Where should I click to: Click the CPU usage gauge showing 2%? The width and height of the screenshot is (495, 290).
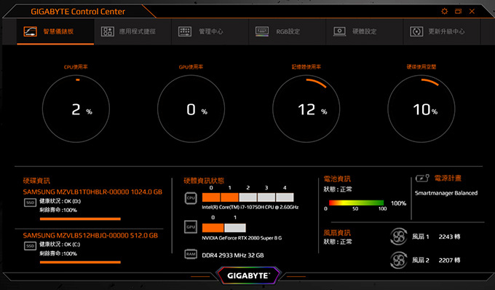tap(76, 109)
